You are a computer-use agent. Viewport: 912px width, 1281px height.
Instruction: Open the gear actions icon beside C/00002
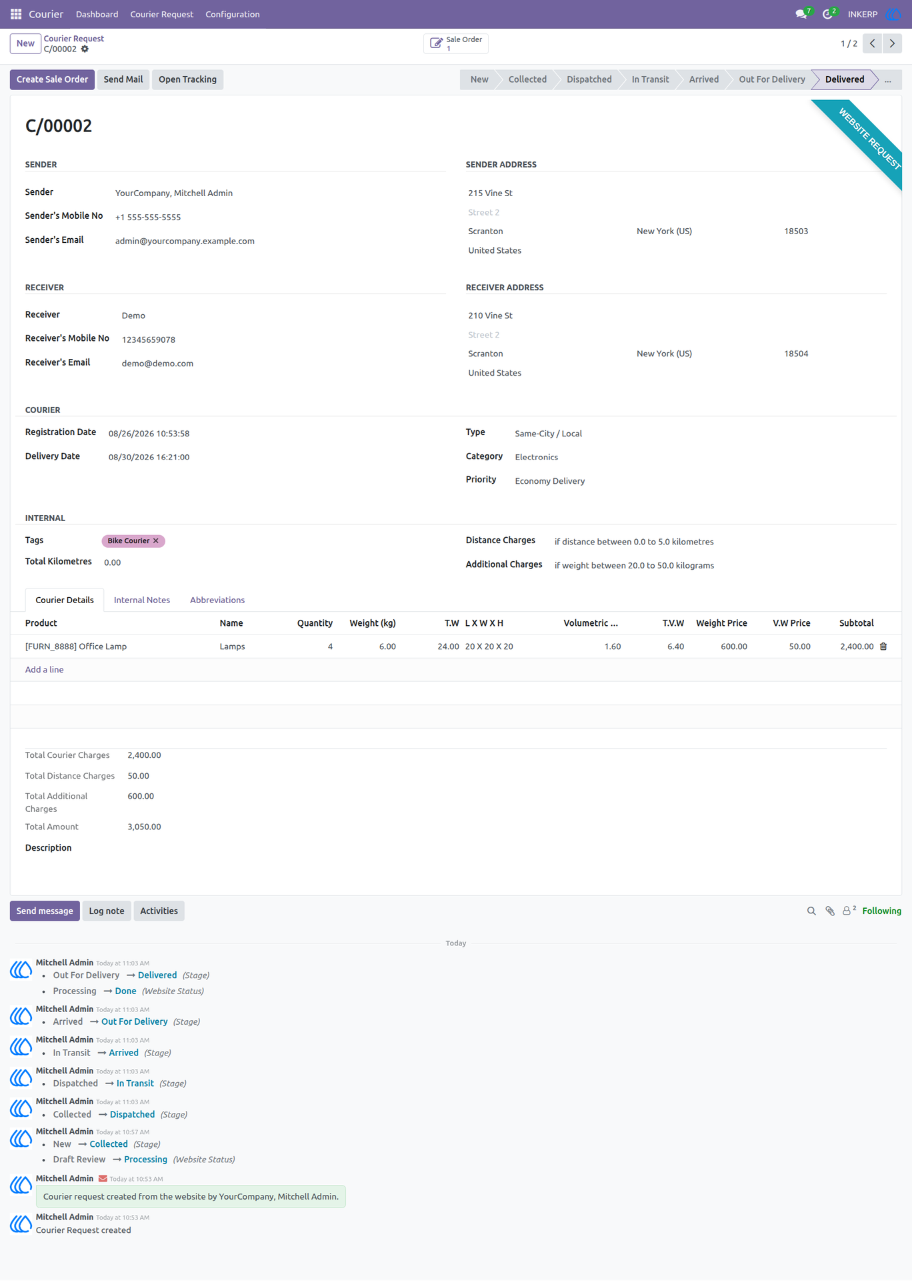(x=85, y=49)
